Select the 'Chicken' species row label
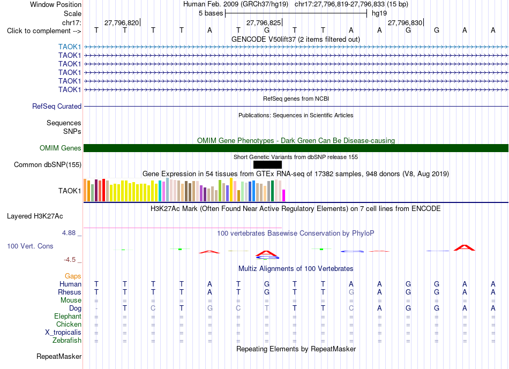The height and width of the screenshot is (369, 509). pos(69,324)
